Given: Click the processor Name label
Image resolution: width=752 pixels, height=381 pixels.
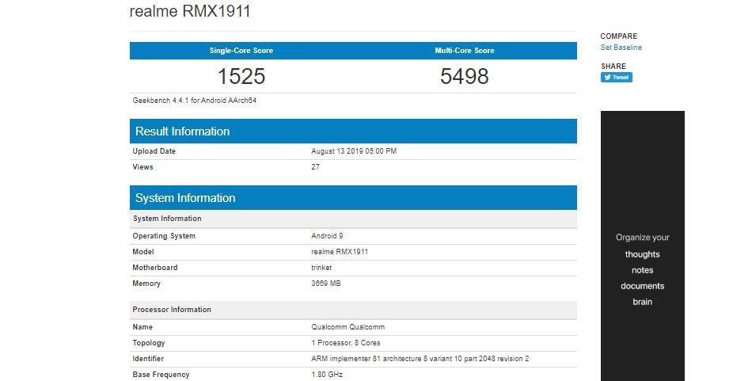Looking at the screenshot, I should click(x=142, y=327).
